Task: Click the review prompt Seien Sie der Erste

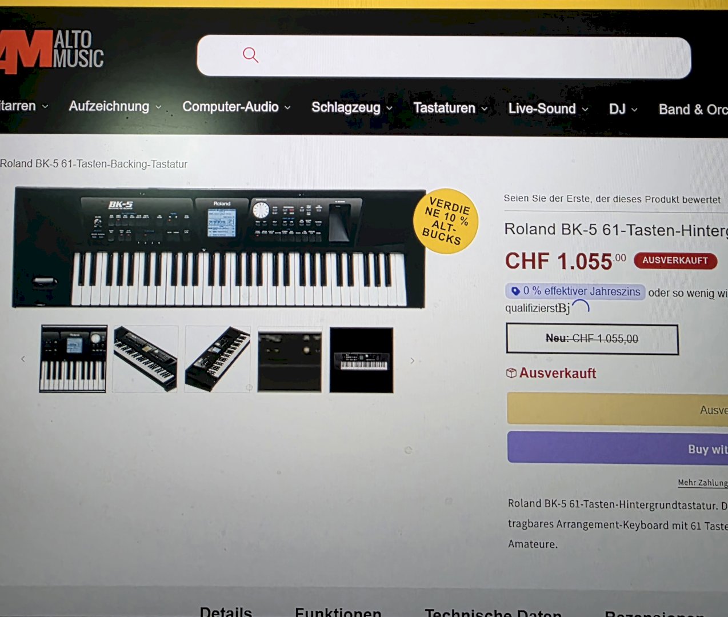Action: click(x=612, y=199)
